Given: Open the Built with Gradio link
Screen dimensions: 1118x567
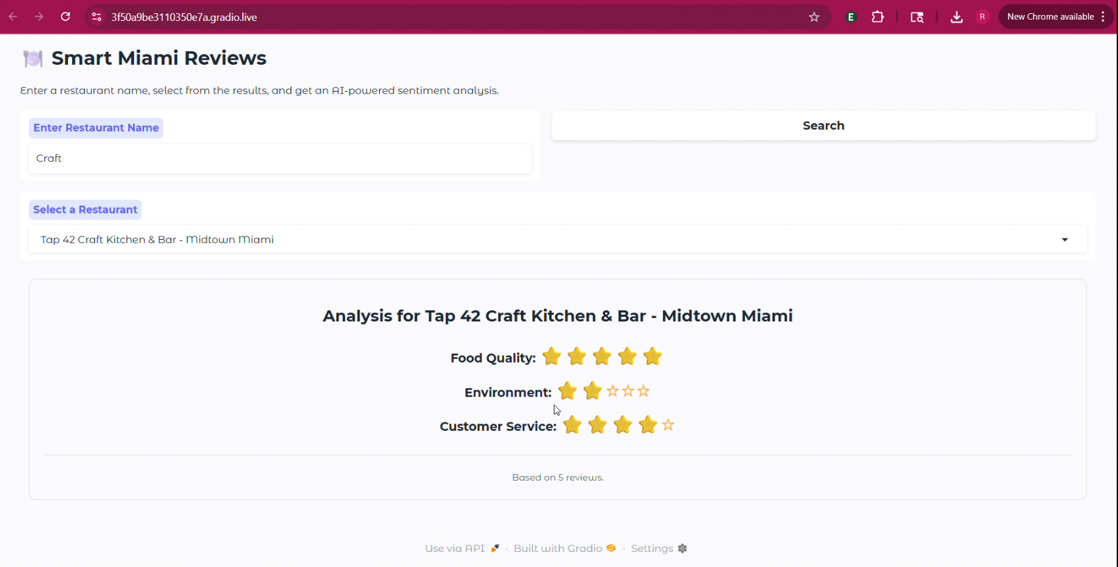Looking at the screenshot, I should tap(565, 549).
